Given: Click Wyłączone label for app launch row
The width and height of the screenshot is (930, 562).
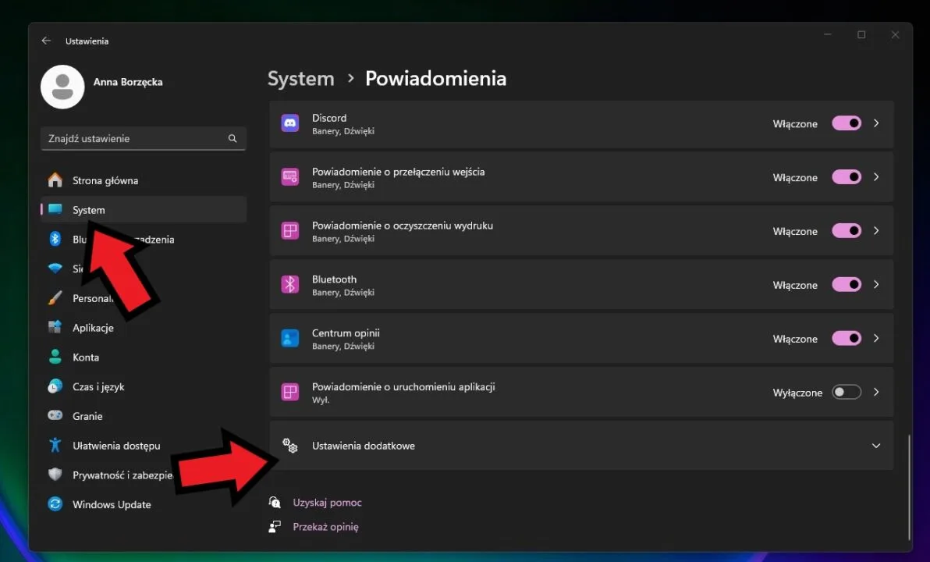Looking at the screenshot, I should click(x=797, y=393).
